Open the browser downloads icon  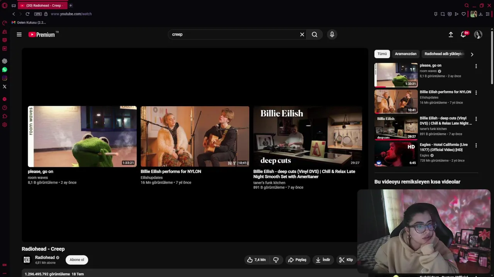tap(481, 14)
